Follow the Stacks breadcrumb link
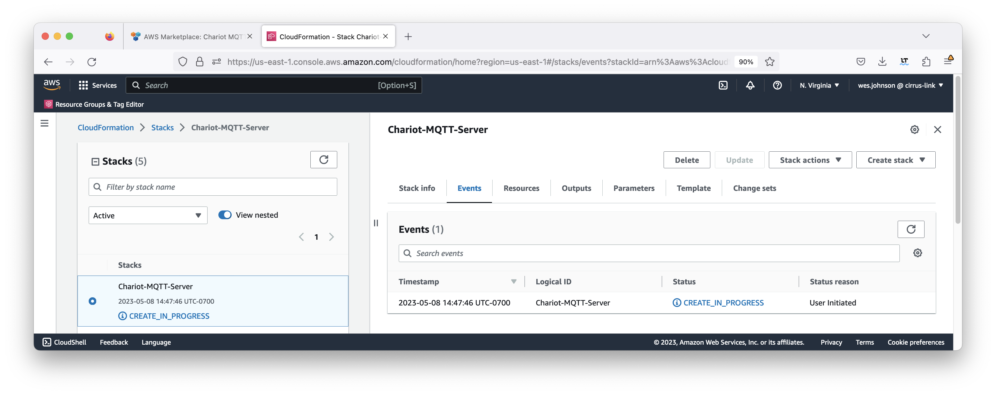The width and height of the screenshot is (996, 395). point(162,128)
